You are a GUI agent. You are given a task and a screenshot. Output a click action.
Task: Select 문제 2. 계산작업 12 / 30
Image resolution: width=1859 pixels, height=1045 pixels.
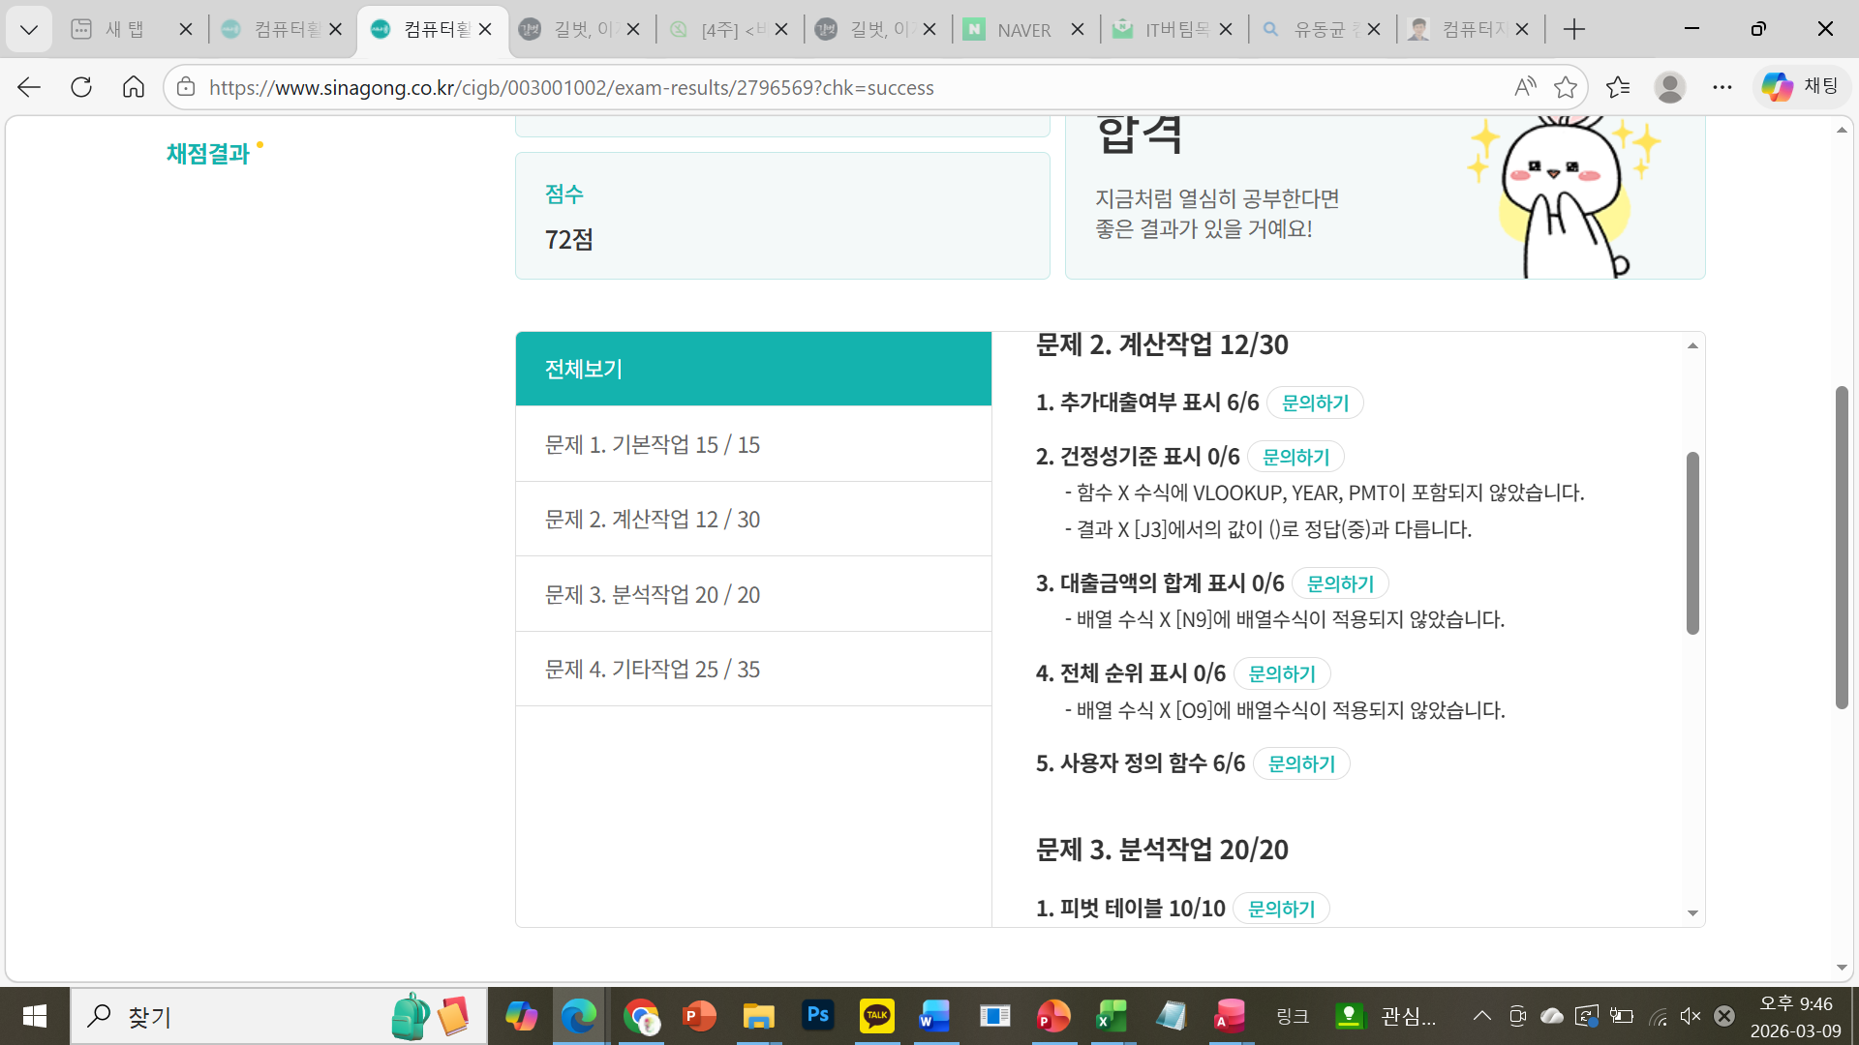point(753,520)
